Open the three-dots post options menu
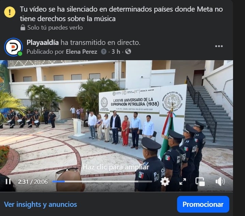The image size is (245, 216). point(219,46)
